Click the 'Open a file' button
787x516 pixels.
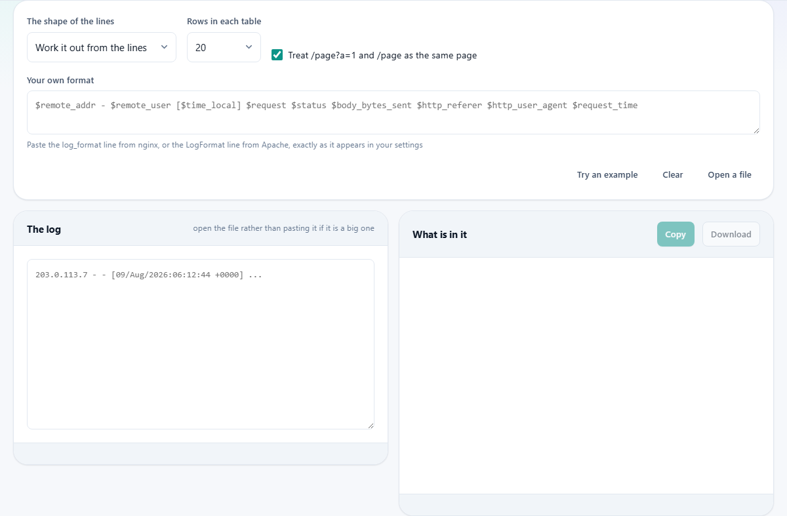pos(729,174)
